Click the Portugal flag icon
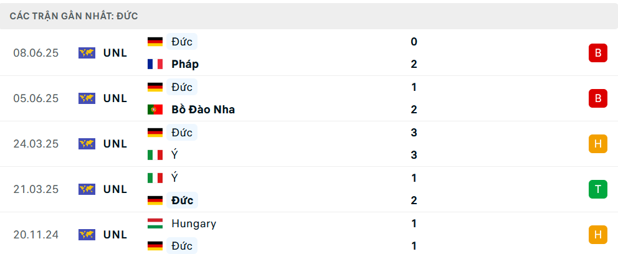The image size is (618, 254). 154,110
